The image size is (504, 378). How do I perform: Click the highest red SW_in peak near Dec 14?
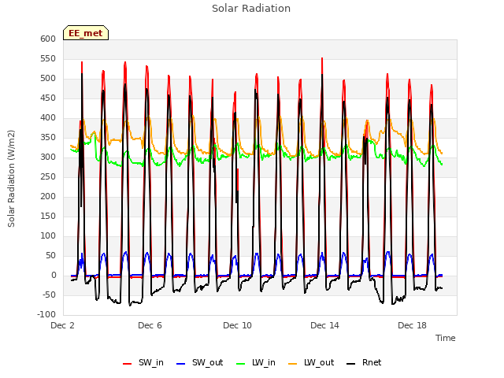coord(322,59)
